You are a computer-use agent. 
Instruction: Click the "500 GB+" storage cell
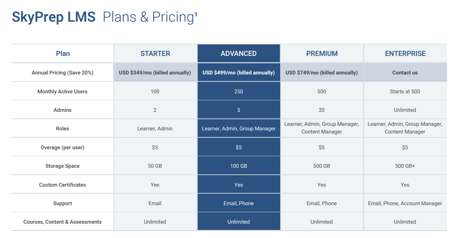point(405,166)
